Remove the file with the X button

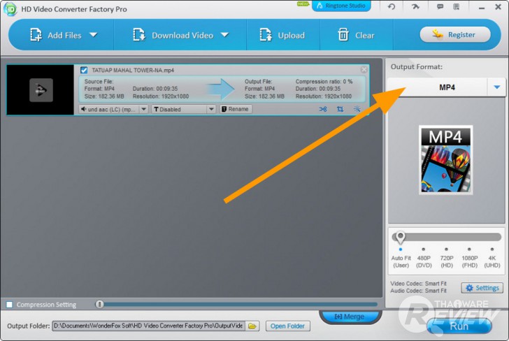tap(364, 69)
